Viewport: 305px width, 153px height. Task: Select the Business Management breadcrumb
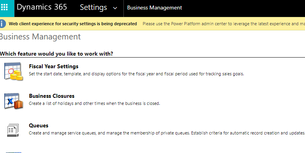(154, 8)
